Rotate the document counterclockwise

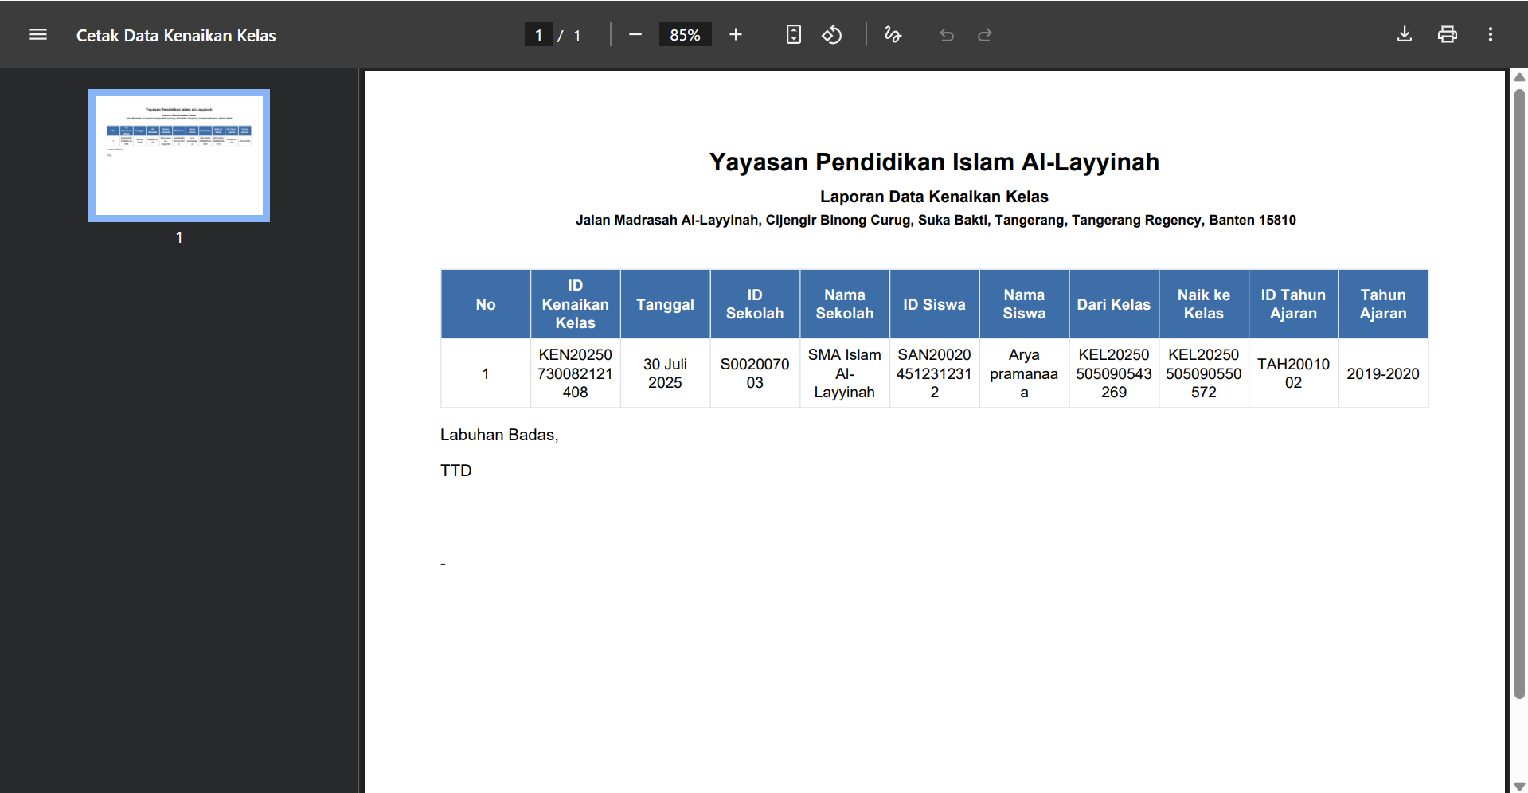tap(832, 35)
